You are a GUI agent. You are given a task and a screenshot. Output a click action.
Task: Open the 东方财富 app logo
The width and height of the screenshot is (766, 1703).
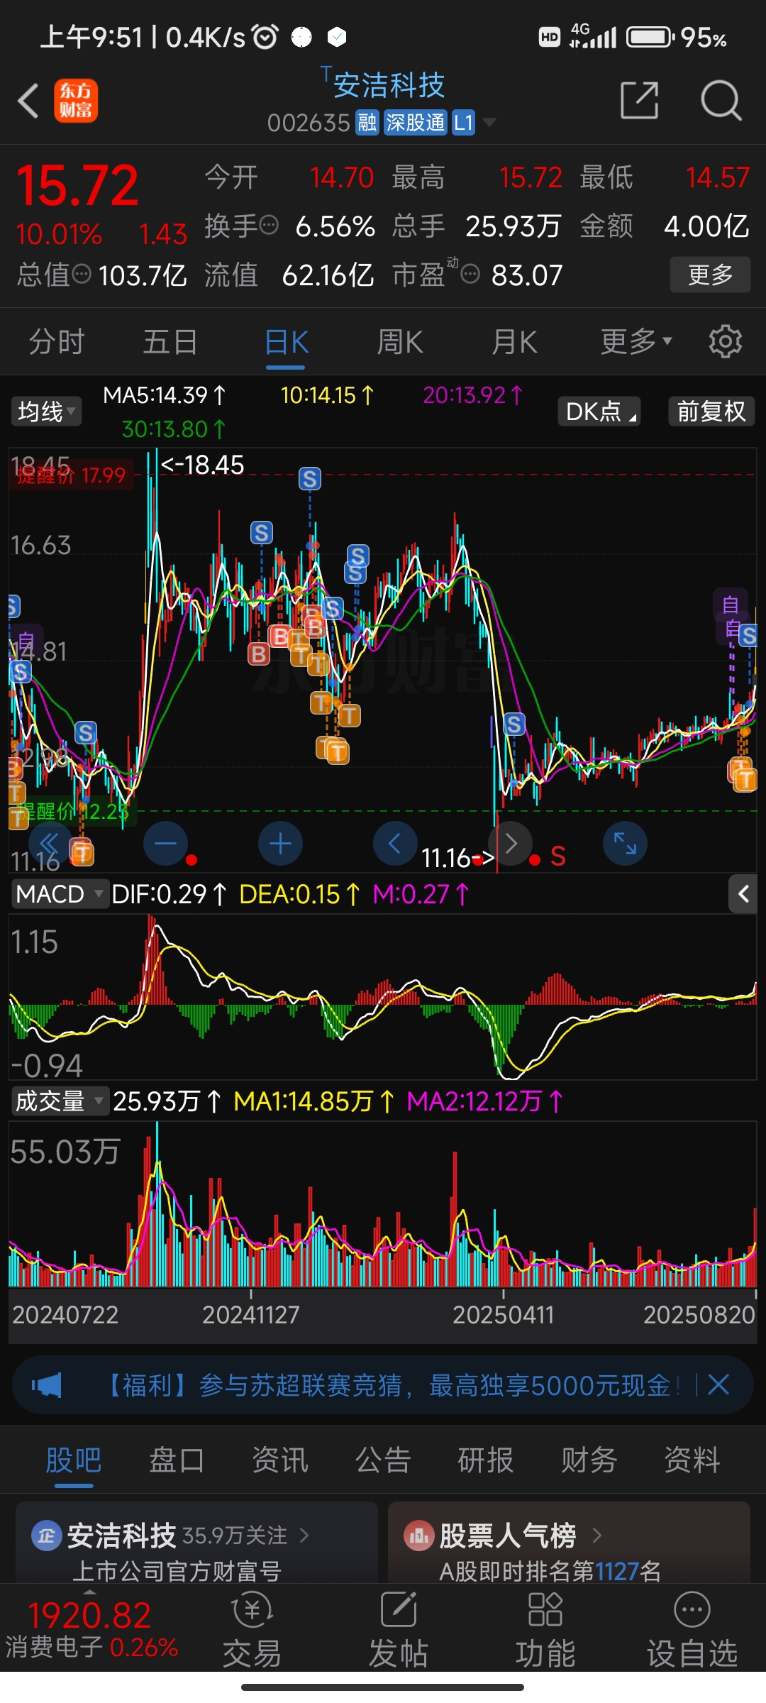pos(76,100)
